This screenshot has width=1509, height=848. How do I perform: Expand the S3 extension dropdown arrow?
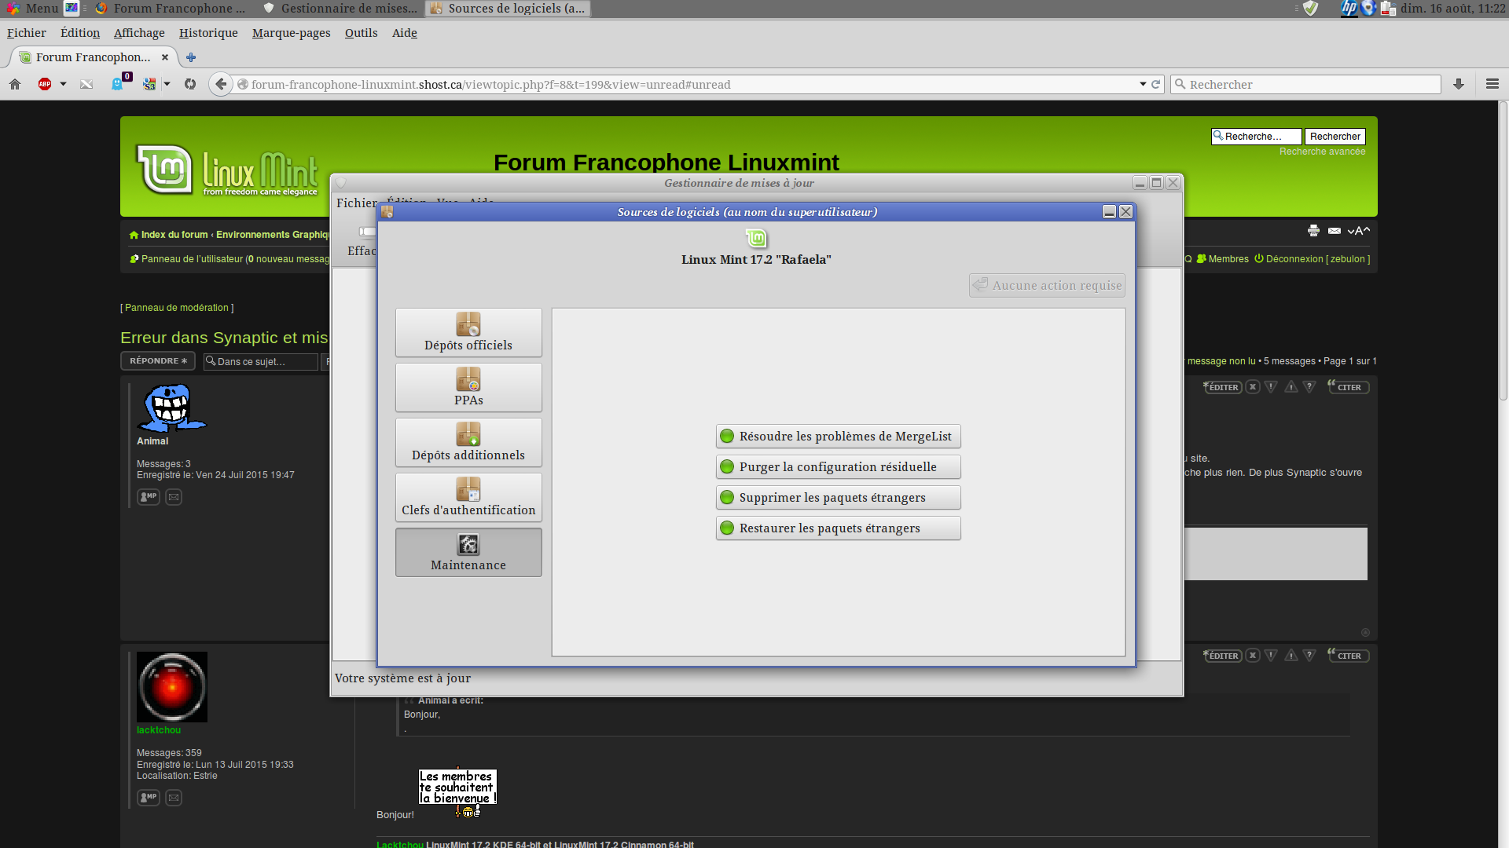coord(167,84)
